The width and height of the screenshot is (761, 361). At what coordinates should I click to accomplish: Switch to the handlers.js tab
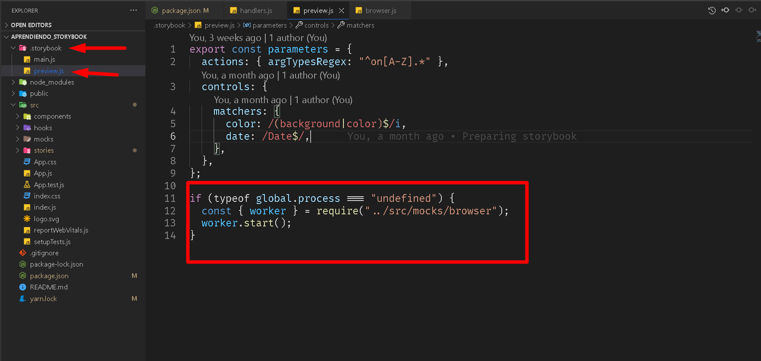pos(255,11)
